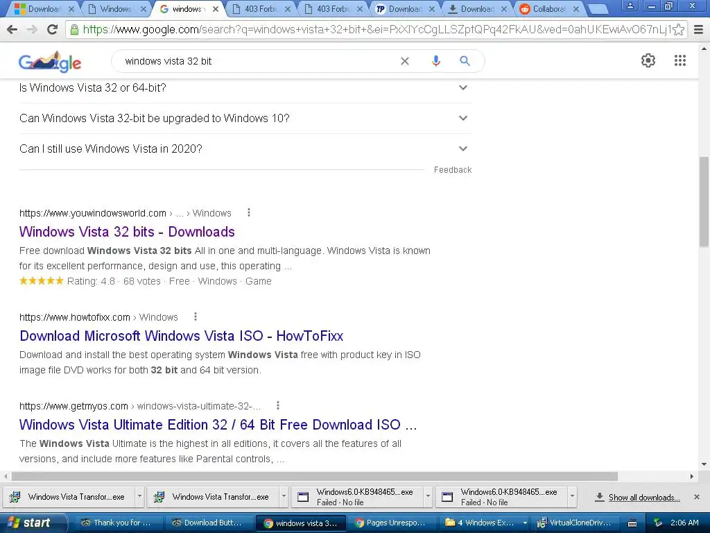Click system tray icon next to the clock
The width and height of the screenshot is (710, 533).
[658, 523]
